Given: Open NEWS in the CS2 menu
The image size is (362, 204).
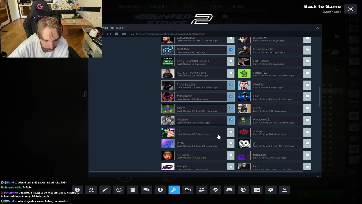Looking at the screenshot, I should click(x=238, y=7).
